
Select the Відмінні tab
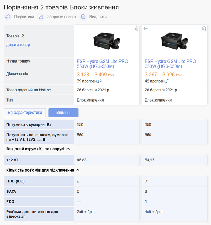point(63,112)
